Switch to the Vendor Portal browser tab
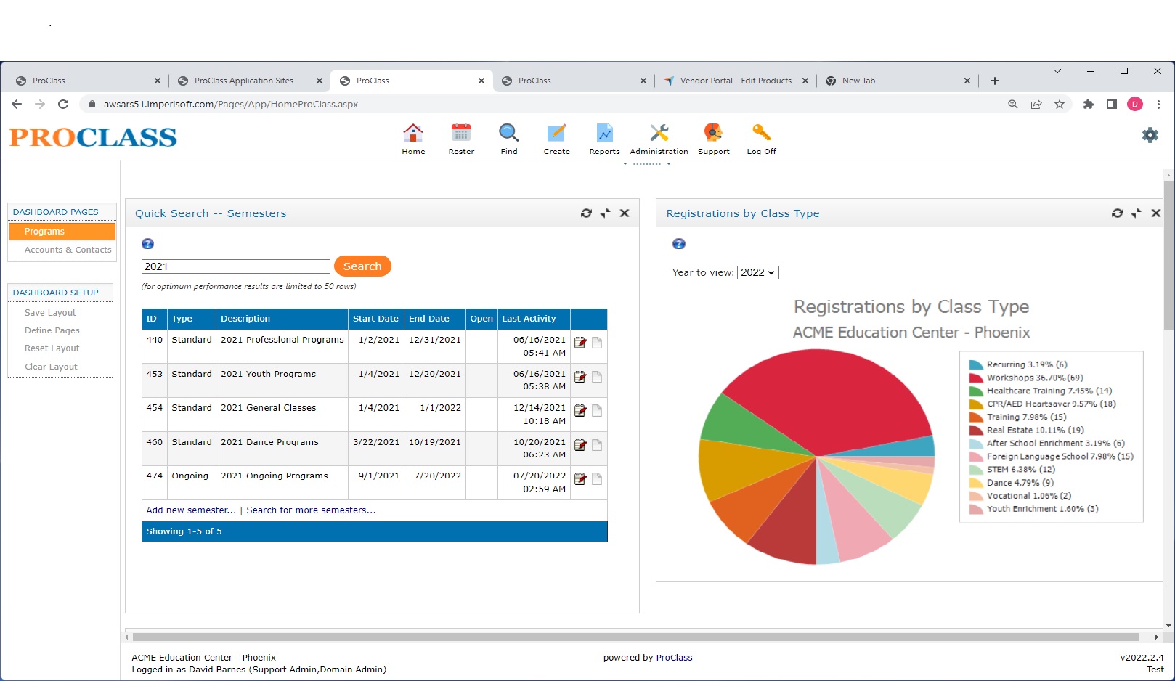 (733, 81)
